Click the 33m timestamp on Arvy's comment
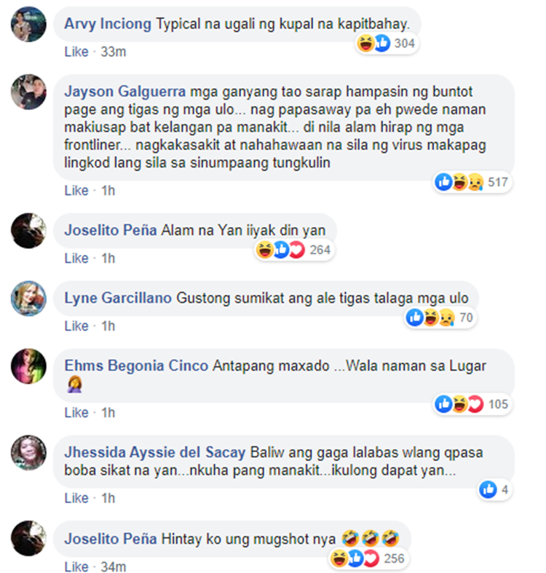The width and height of the screenshot is (546, 573). 114,52
